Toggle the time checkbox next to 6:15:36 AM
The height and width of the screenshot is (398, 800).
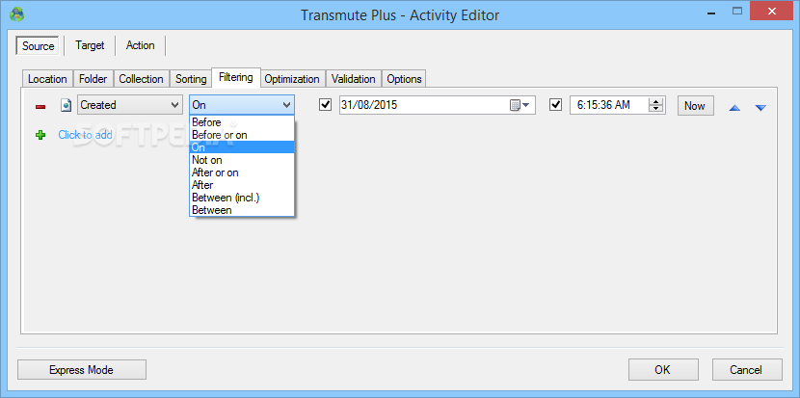(x=555, y=105)
